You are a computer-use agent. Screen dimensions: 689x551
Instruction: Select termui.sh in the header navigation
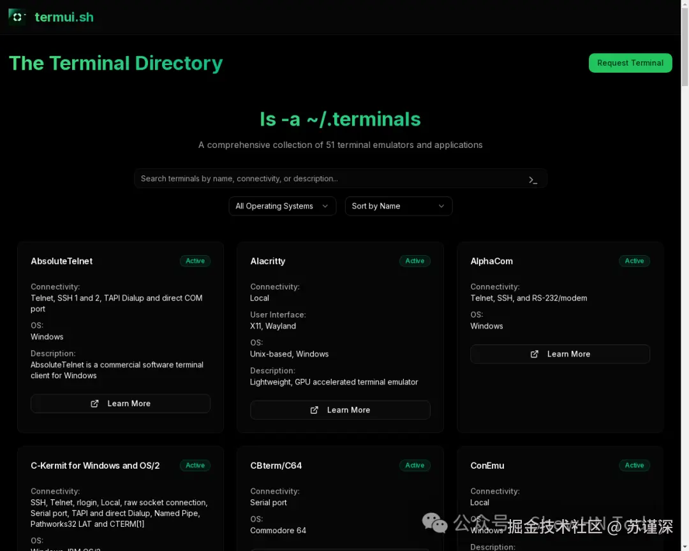(x=64, y=17)
